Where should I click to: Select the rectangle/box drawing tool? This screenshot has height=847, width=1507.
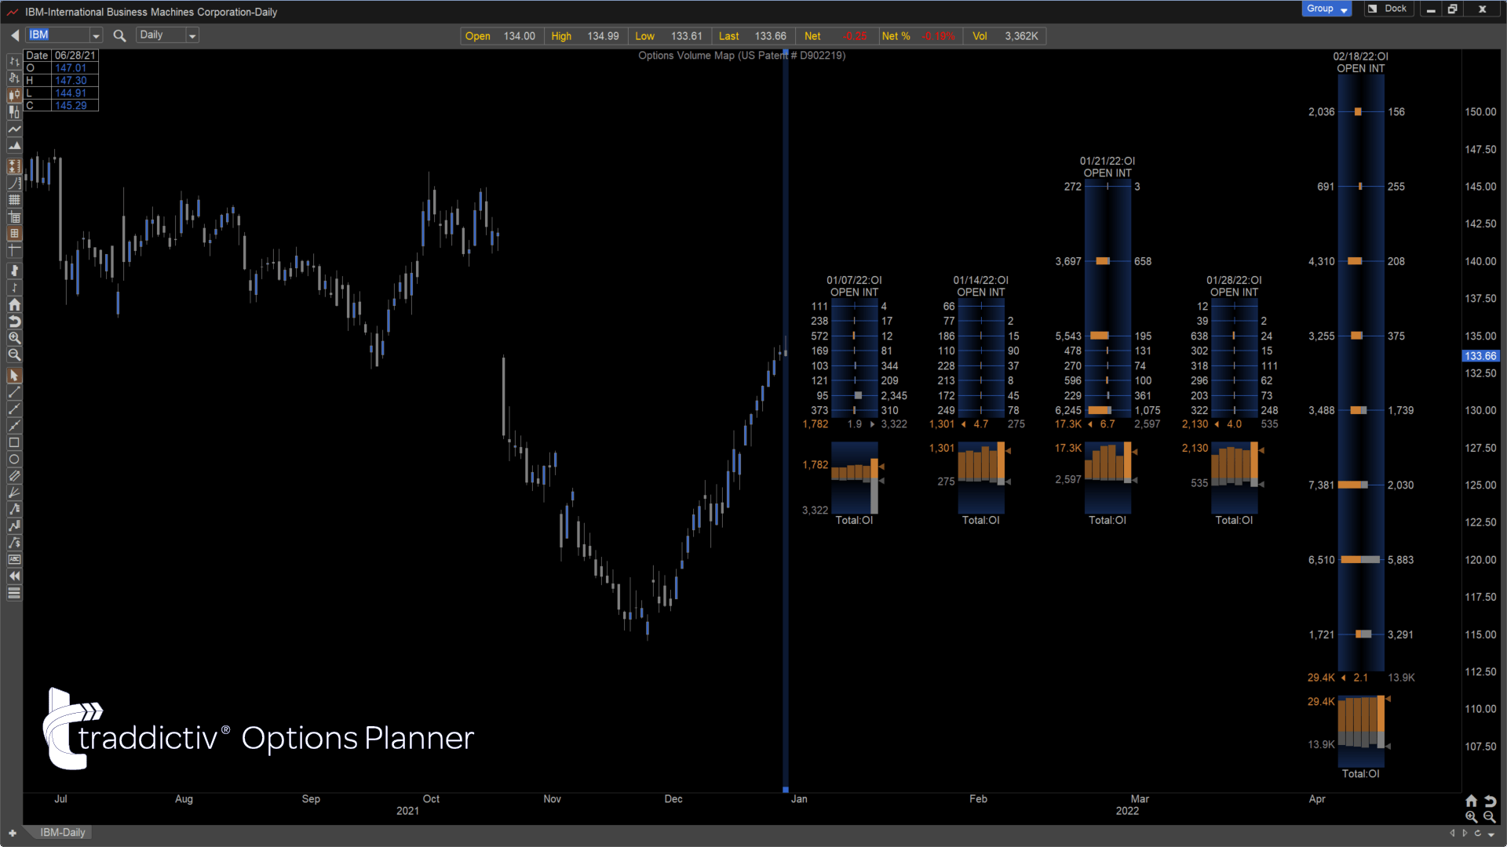click(x=14, y=442)
